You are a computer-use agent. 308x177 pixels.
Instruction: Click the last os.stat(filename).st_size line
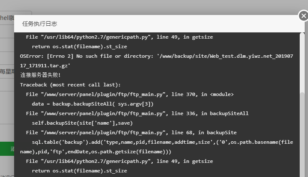[79, 171]
